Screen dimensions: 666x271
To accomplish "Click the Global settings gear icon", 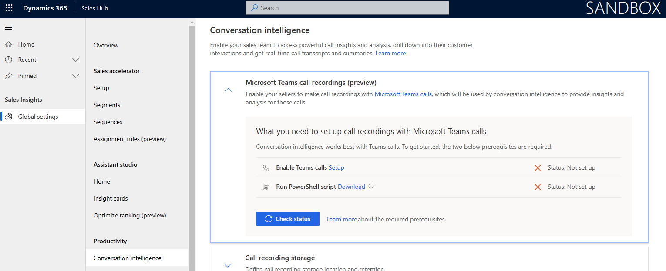I will click(x=8, y=117).
